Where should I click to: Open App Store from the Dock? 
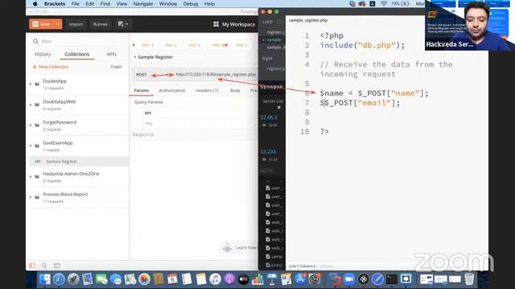click(300, 279)
